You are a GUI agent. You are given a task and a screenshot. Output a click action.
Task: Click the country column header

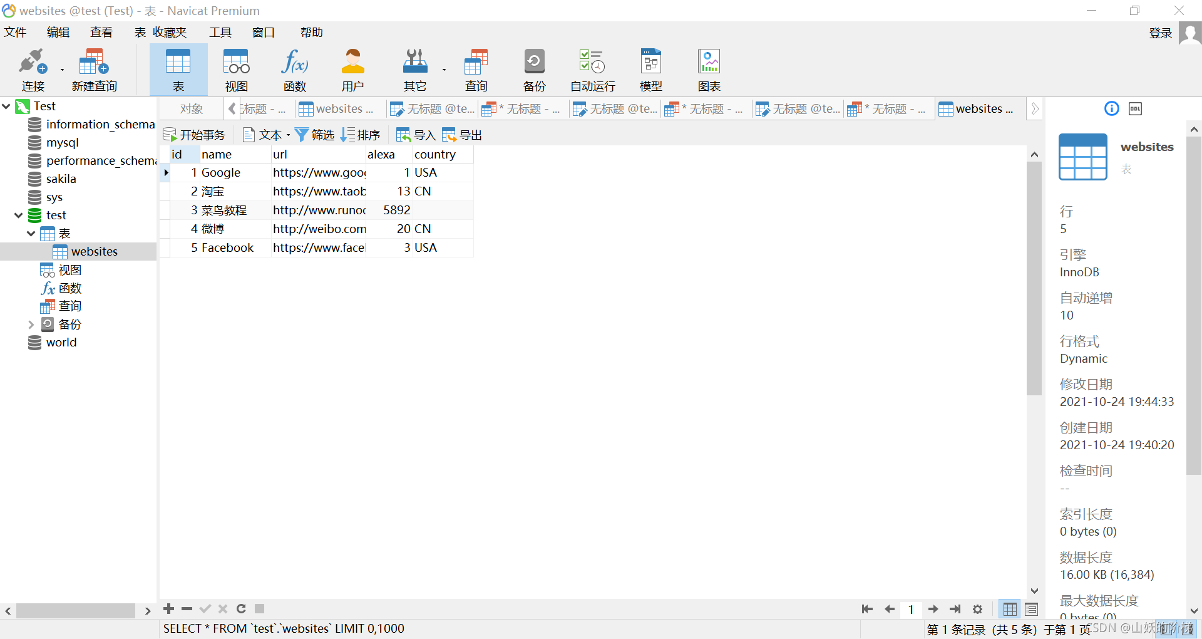pyautogui.click(x=443, y=154)
